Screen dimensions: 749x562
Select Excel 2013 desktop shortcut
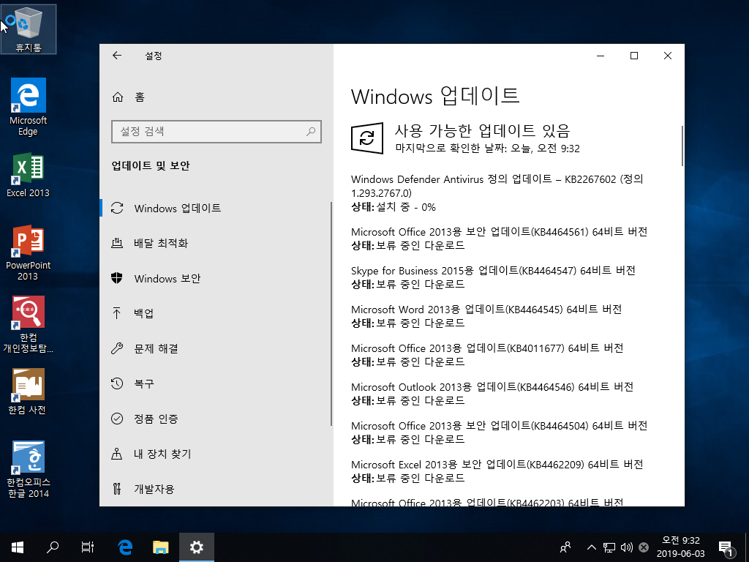point(29,176)
